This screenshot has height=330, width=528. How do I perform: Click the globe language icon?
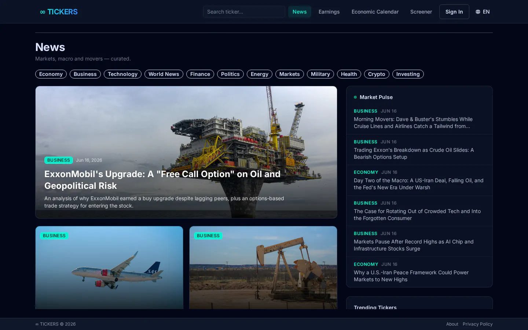click(478, 12)
